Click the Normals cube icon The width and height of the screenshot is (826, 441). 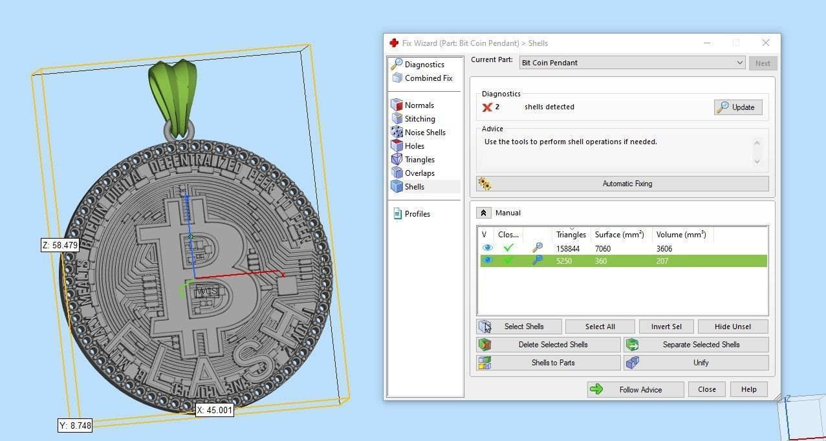click(x=397, y=105)
